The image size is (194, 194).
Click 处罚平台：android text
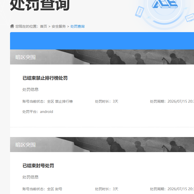(38, 112)
